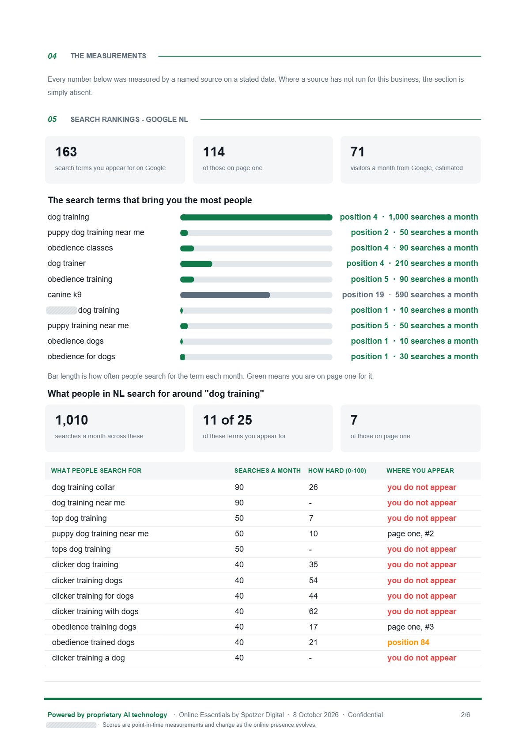Viewport: 526px width, 744px height.
Task: Click the dog trainer progress bar
Action: coord(256,264)
